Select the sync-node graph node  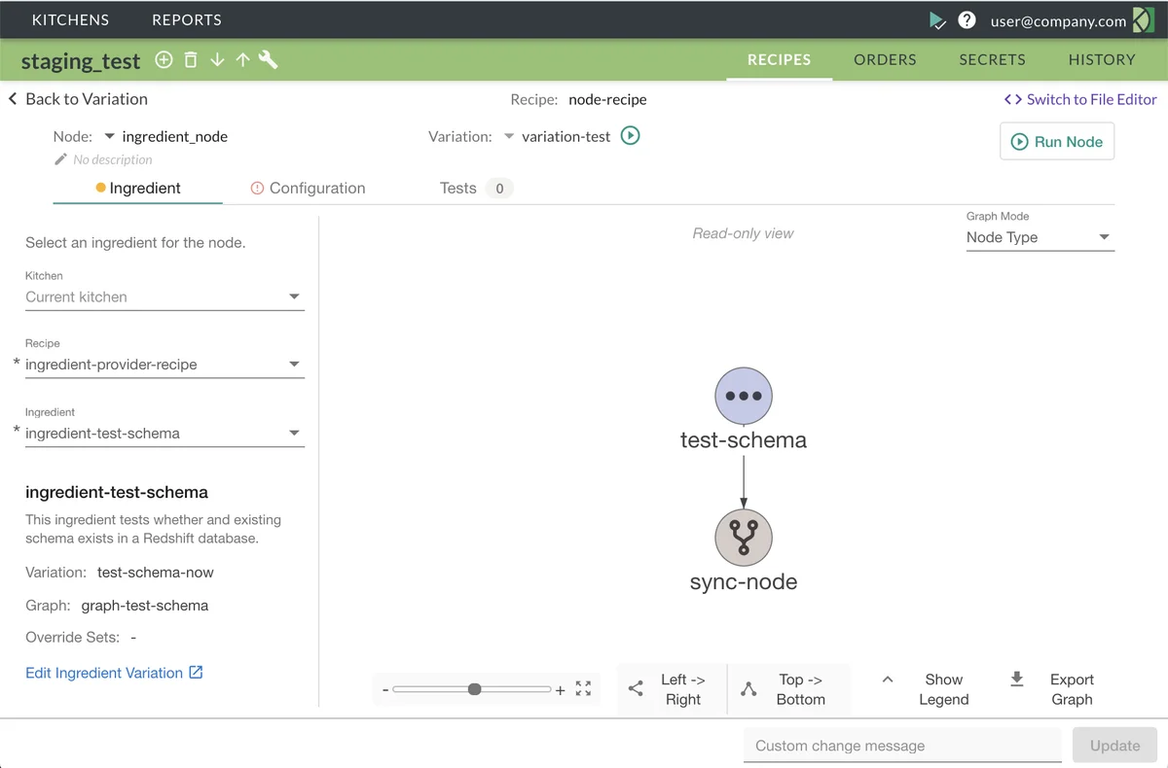point(744,538)
